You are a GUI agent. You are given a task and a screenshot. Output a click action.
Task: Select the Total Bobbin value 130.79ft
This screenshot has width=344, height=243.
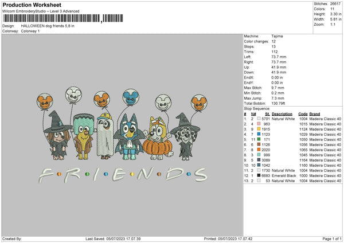click(278, 103)
